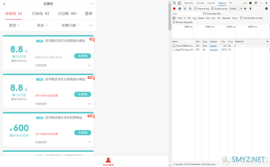270x167 pixels.
Task: Click 去使用 on the 0天14时52分 coupon
Action: coord(83,94)
